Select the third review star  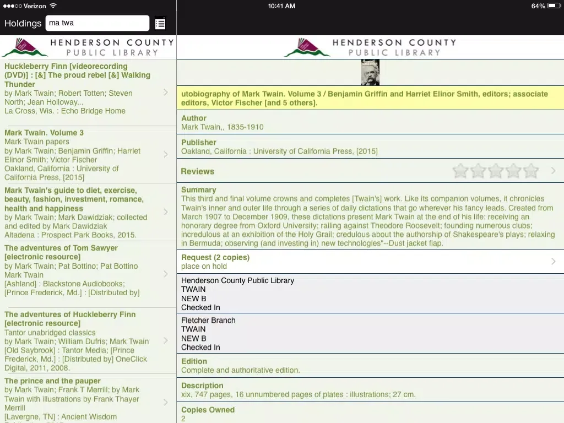(496, 171)
